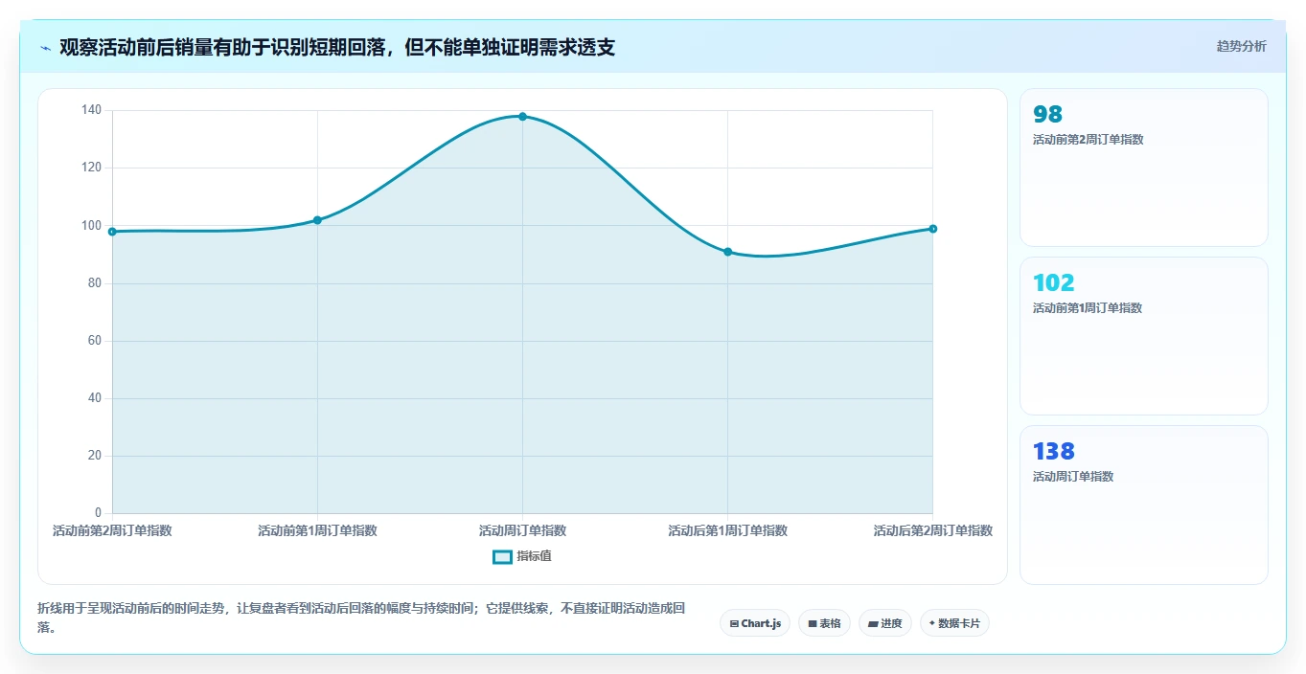Select the 进度 tag button
This screenshot has height=674, width=1306.
(x=885, y=623)
